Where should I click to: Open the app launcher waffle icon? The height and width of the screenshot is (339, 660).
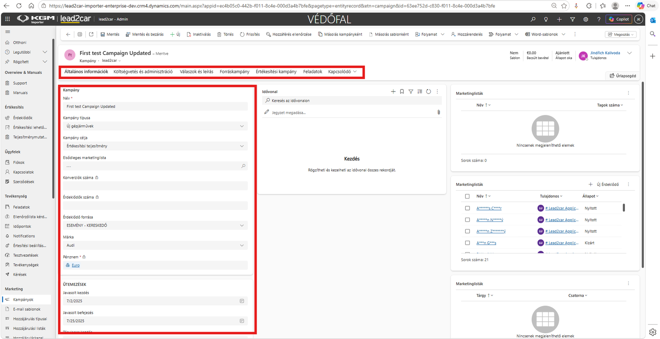pyautogui.click(x=7, y=19)
